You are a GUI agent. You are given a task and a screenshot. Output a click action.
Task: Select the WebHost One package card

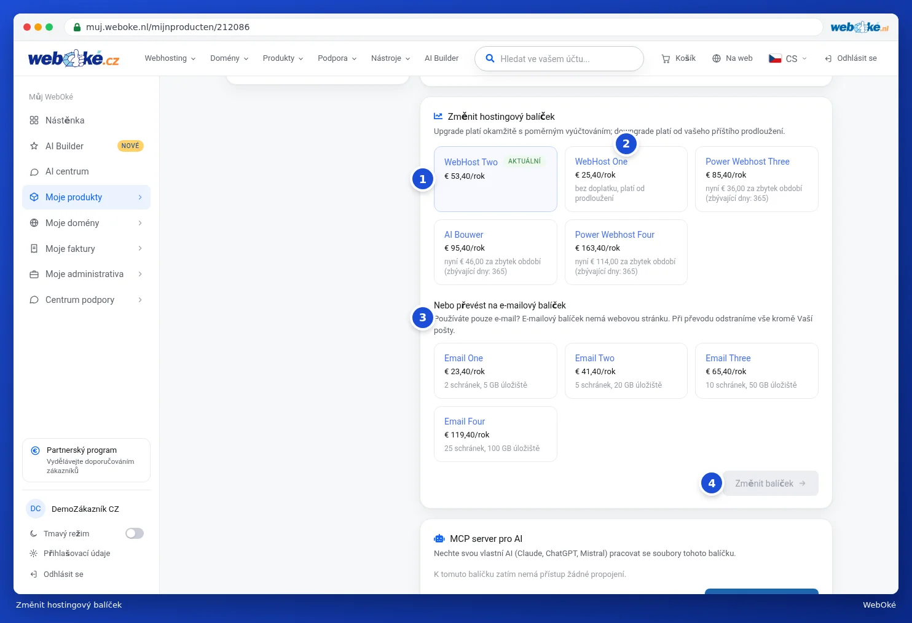[x=626, y=179]
